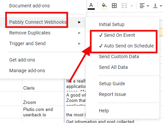163x123 pixels.
Task: Open the fill color paint bucket
Action: [x=104, y=6]
